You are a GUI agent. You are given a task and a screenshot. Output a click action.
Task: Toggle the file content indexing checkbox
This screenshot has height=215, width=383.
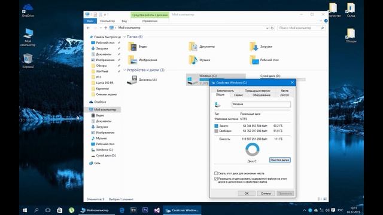pyautogui.click(x=216, y=179)
